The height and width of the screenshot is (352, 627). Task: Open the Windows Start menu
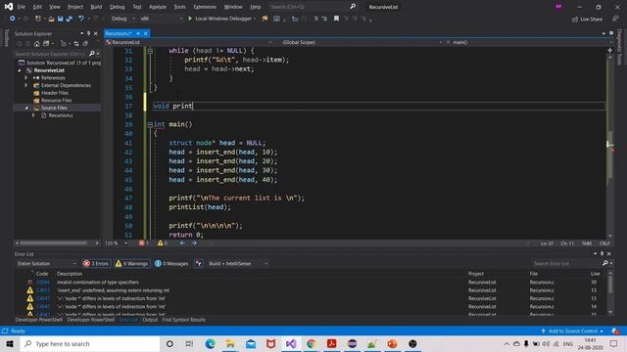click(10, 343)
